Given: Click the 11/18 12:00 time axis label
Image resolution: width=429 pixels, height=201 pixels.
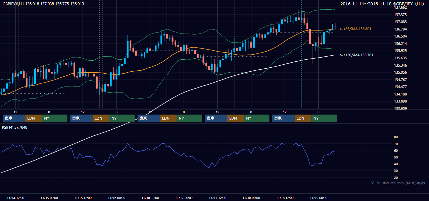Looking at the screenshot, I should [x=285, y=198].
